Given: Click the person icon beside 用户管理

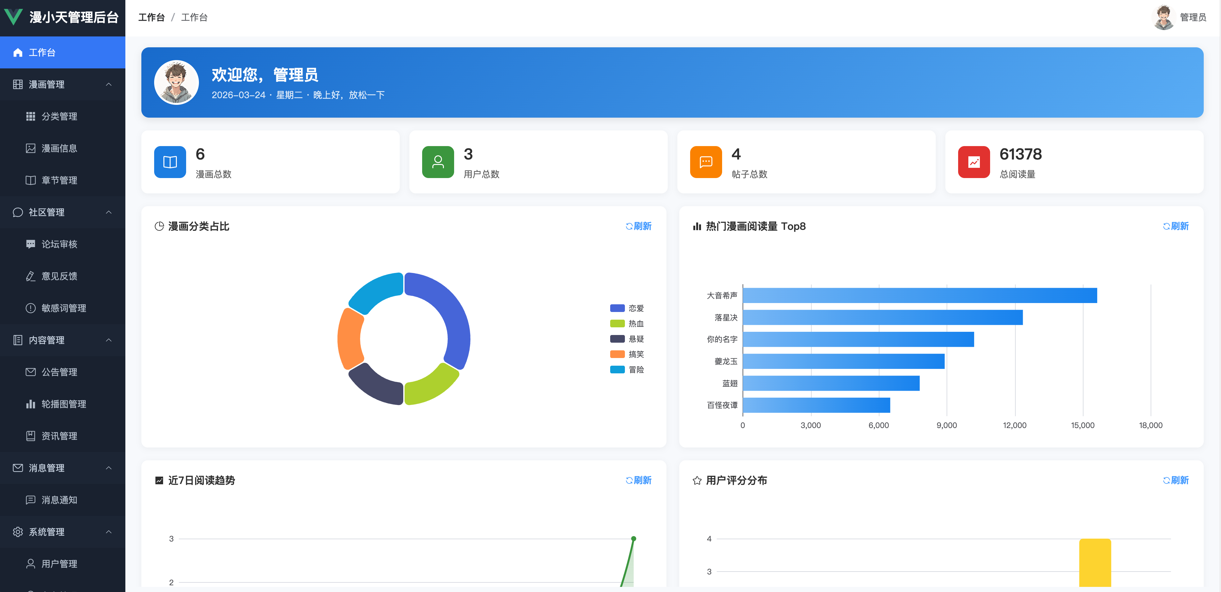Looking at the screenshot, I should 31,564.
